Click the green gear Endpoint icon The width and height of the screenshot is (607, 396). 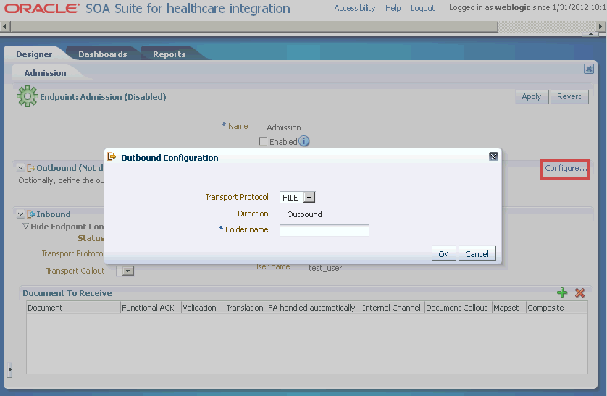tap(27, 96)
